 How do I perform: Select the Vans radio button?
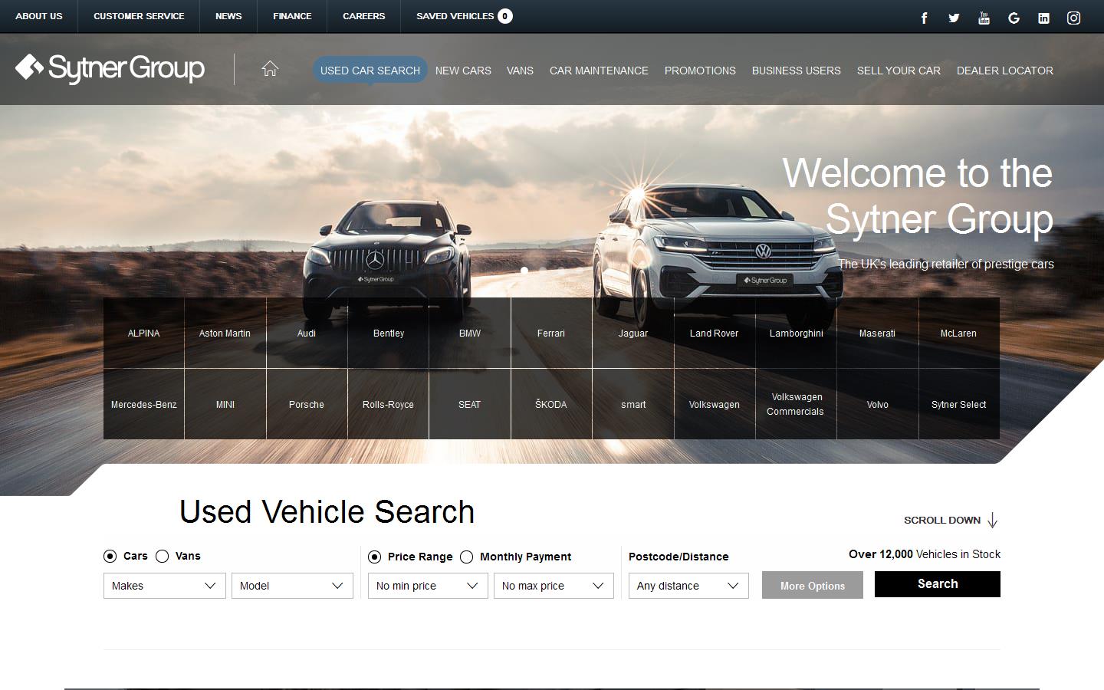pos(162,556)
